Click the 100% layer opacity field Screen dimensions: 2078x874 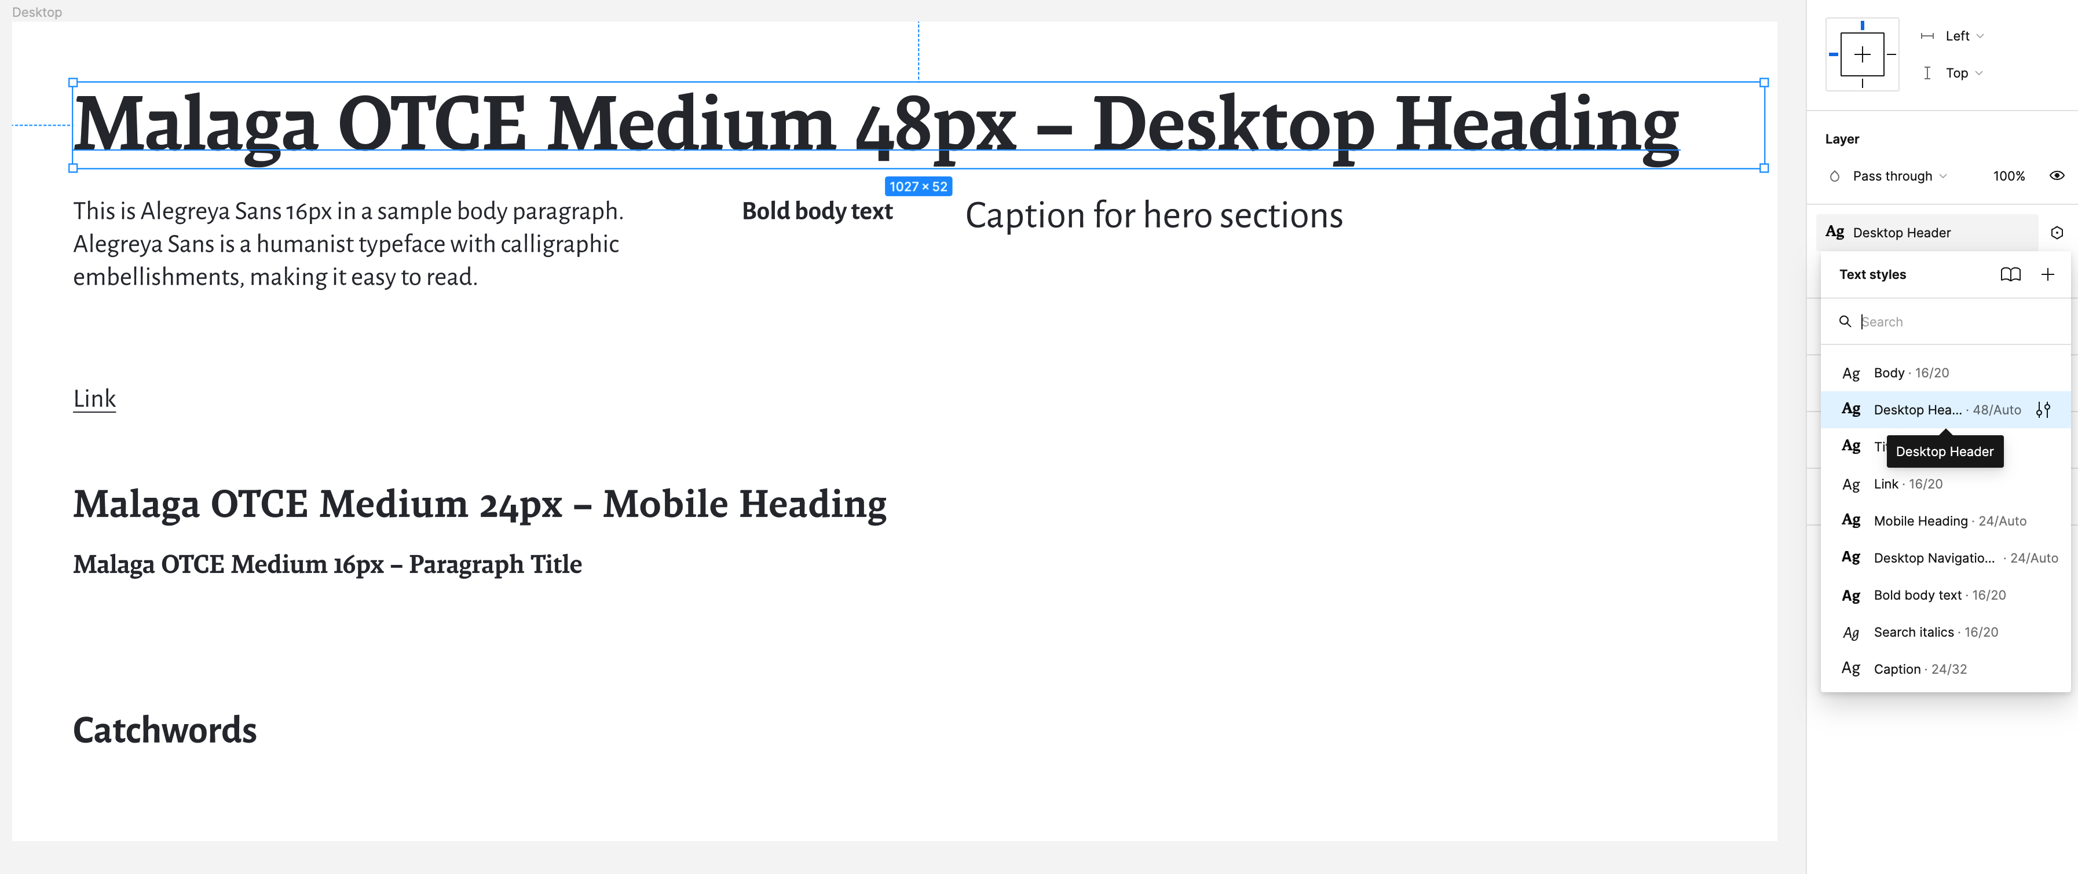(x=2008, y=176)
